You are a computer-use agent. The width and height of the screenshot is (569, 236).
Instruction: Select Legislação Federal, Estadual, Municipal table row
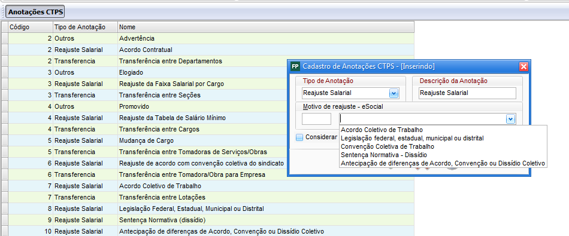click(x=207, y=209)
